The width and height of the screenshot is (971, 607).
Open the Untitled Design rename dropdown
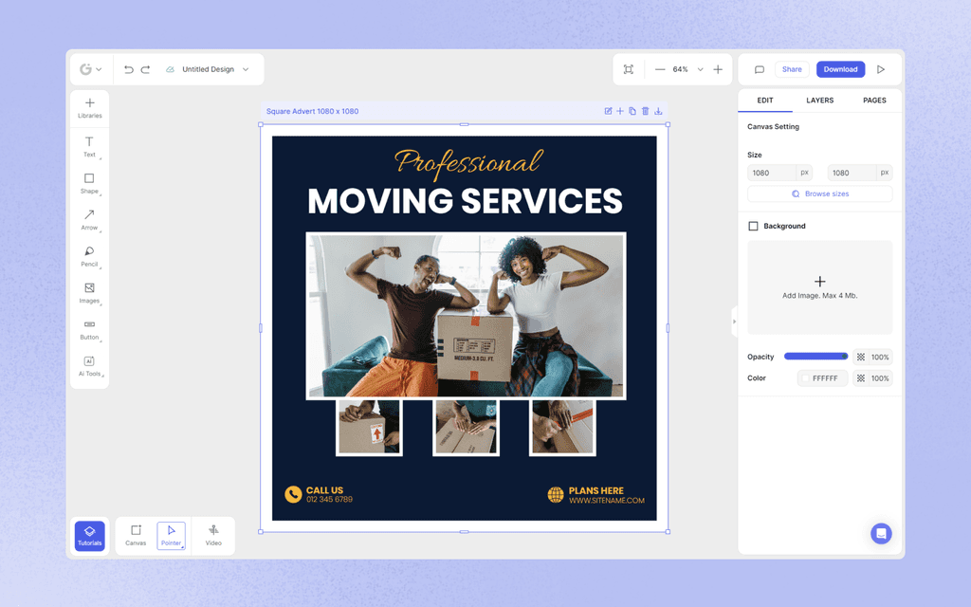tap(246, 68)
